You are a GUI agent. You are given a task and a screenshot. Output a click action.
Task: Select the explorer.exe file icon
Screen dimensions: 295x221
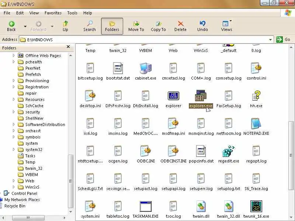pyautogui.click(x=201, y=96)
